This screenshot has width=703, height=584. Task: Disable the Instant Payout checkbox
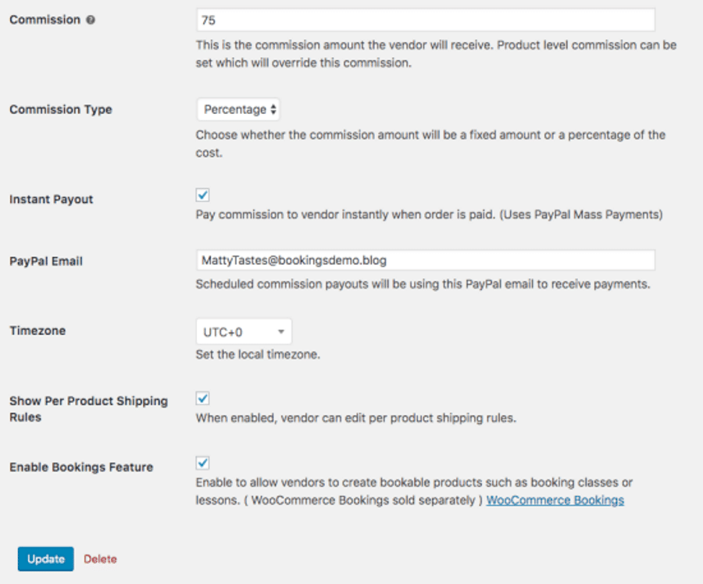(x=203, y=195)
